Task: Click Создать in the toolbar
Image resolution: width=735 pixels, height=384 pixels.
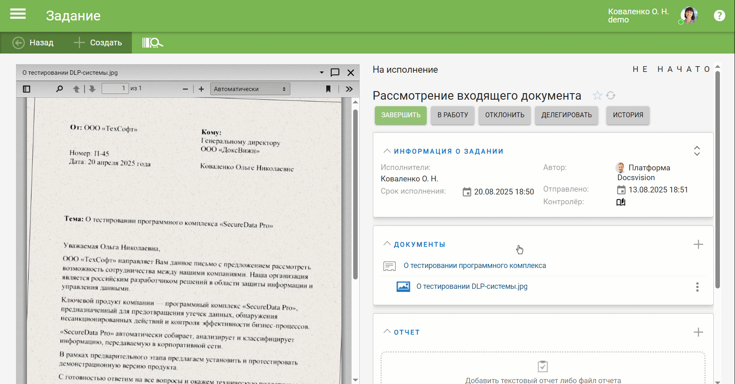Action: (98, 42)
